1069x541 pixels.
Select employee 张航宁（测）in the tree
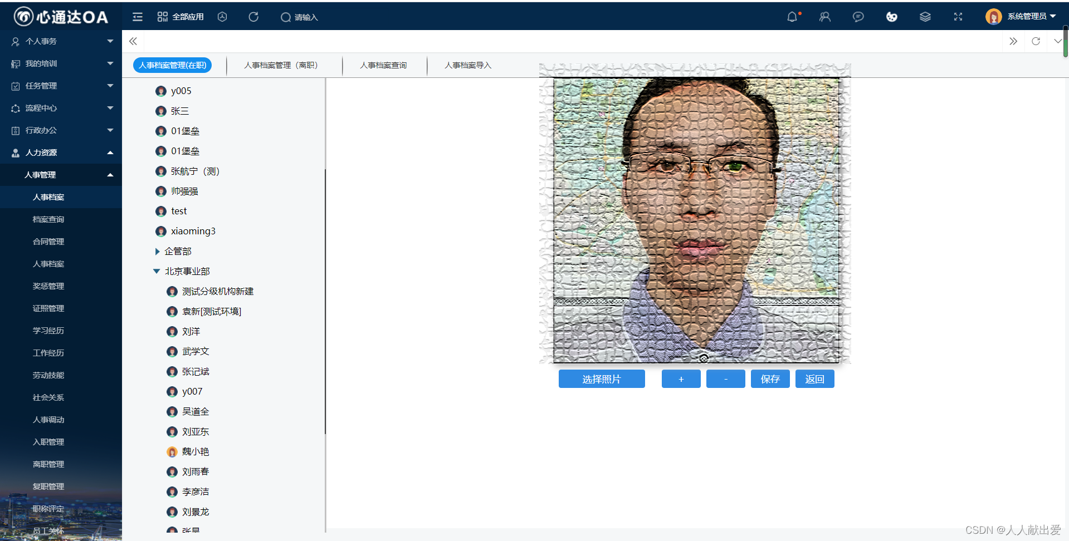pos(195,171)
